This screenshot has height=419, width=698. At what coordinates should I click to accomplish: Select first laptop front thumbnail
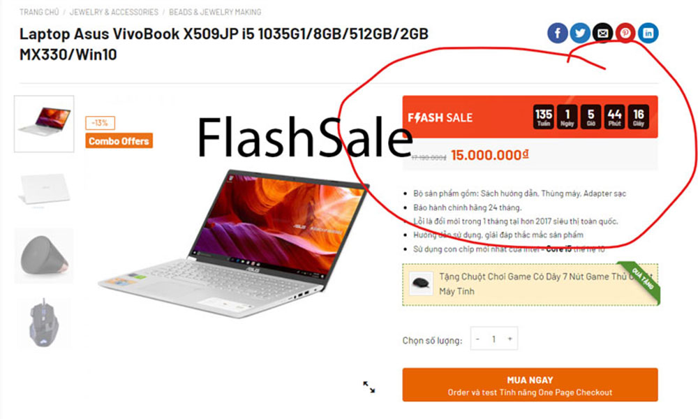(44, 124)
